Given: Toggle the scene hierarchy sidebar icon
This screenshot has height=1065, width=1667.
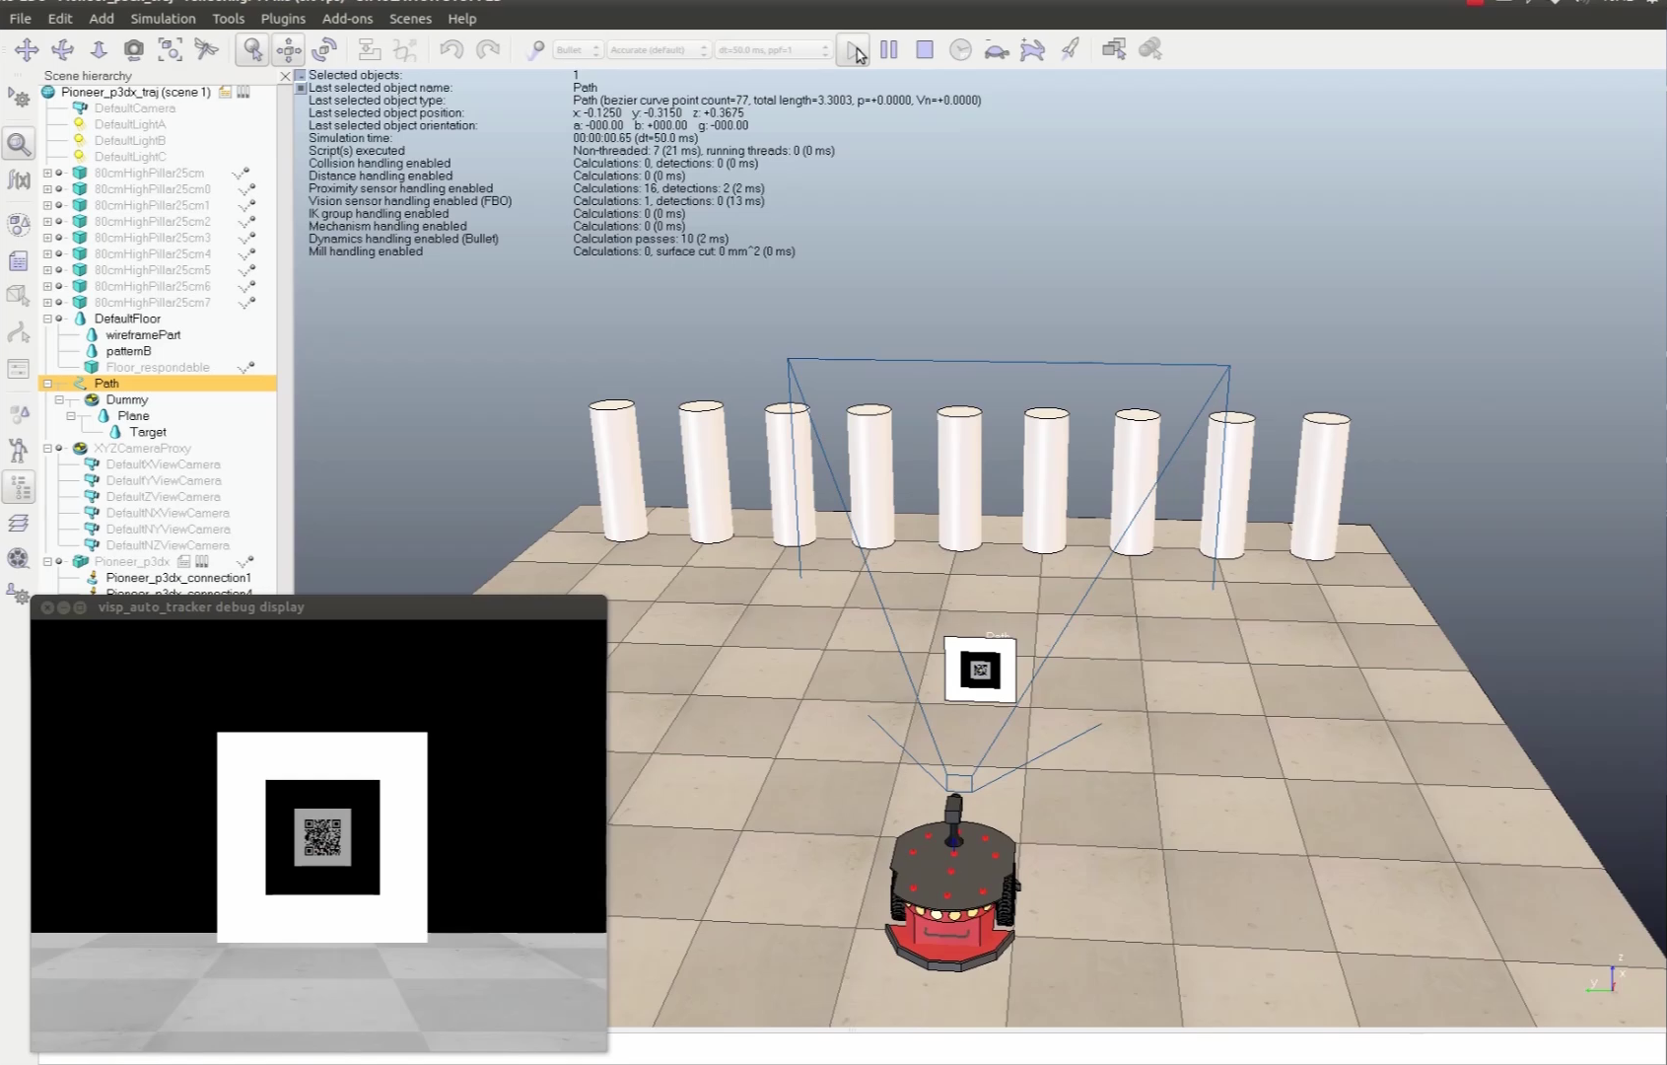Looking at the screenshot, I should [19, 487].
